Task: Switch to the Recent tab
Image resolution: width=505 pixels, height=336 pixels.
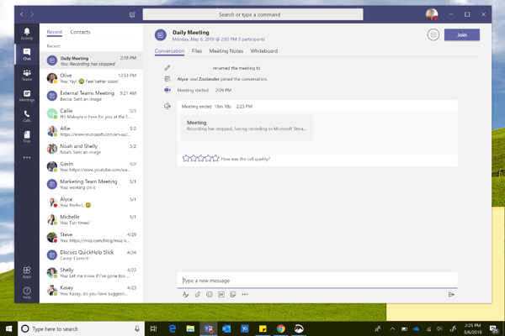Action: (55, 32)
